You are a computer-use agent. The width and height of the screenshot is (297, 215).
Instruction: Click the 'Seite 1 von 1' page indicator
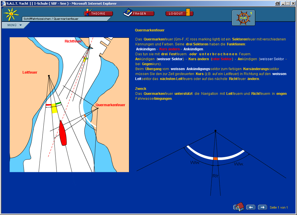[x=279, y=207]
